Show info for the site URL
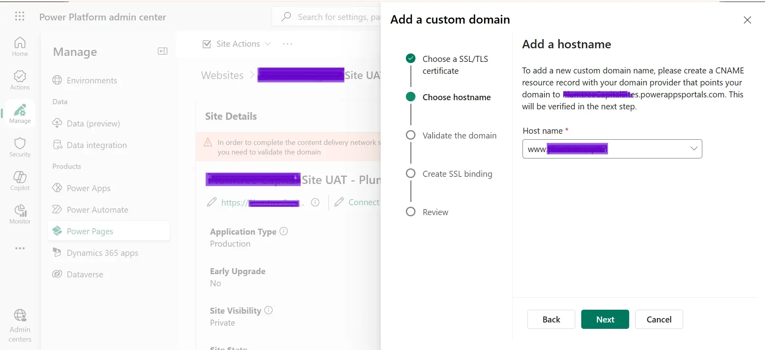 [x=315, y=202]
